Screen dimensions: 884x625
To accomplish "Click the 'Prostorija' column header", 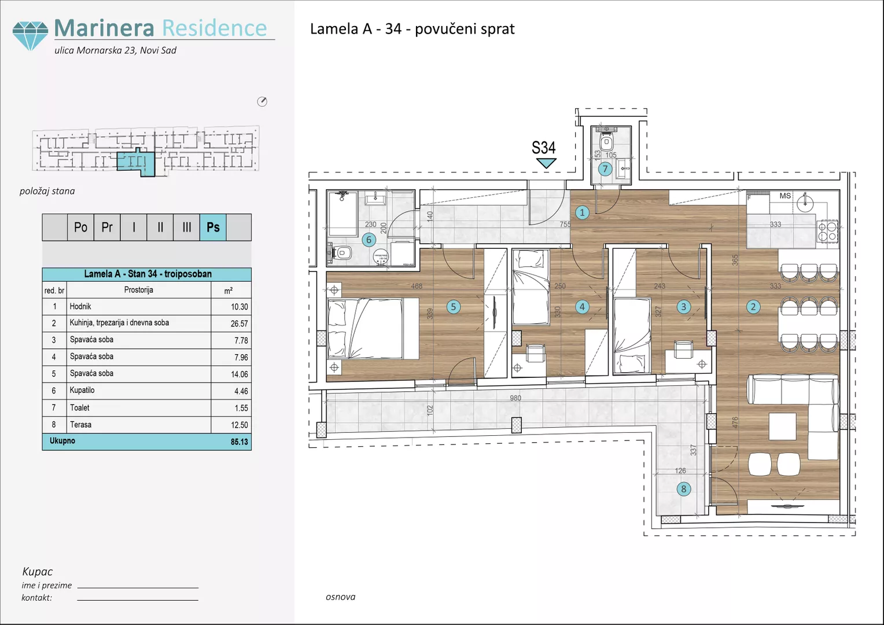I will (x=138, y=290).
